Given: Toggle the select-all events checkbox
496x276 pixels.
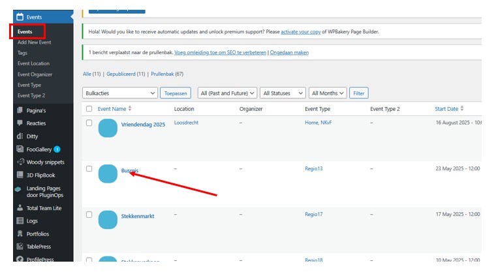Looking at the screenshot, I should pyautogui.click(x=89, y=109).
